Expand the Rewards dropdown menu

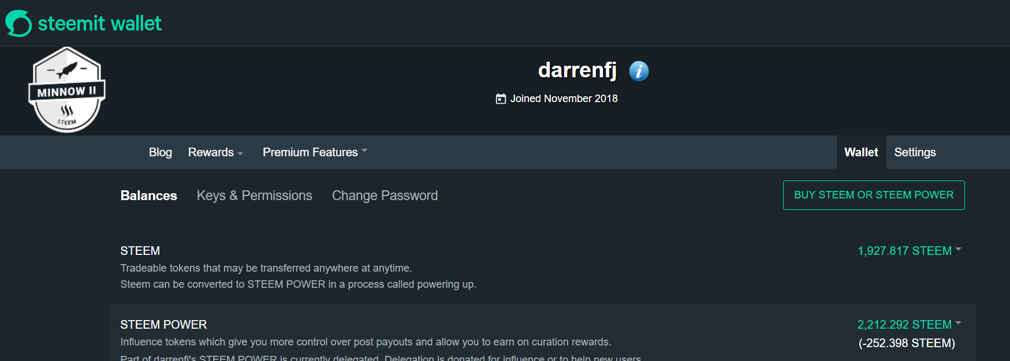pos(215,152)
